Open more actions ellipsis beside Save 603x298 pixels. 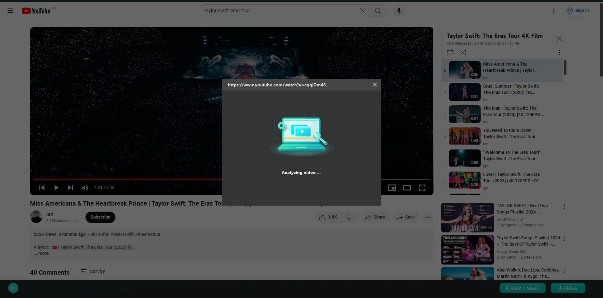428,217
